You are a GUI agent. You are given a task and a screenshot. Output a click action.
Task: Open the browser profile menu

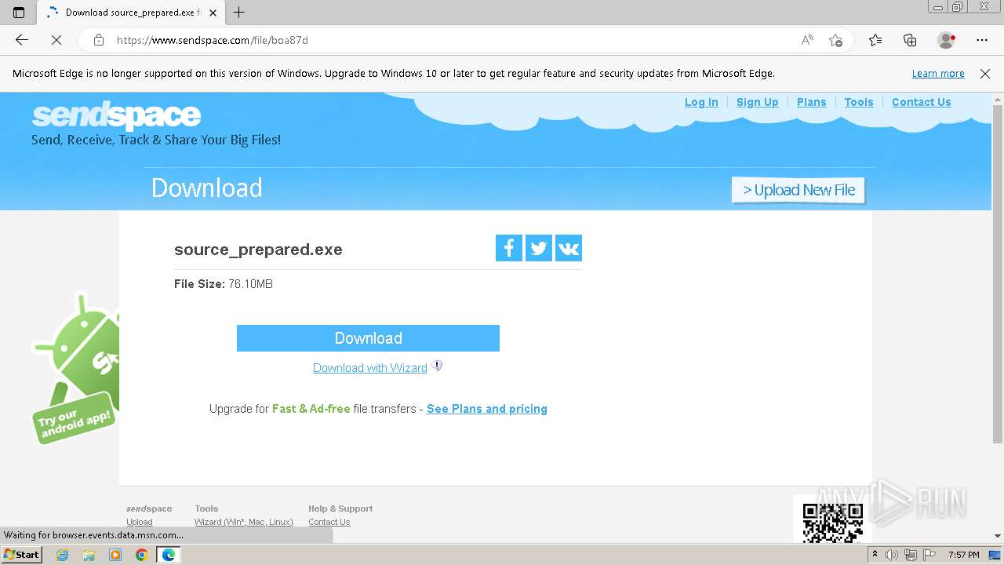946,40
